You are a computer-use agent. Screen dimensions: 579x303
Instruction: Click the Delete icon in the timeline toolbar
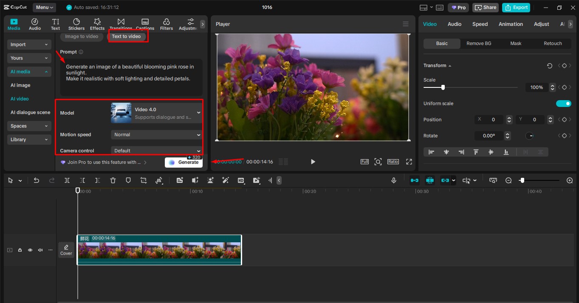coord(113,180)
